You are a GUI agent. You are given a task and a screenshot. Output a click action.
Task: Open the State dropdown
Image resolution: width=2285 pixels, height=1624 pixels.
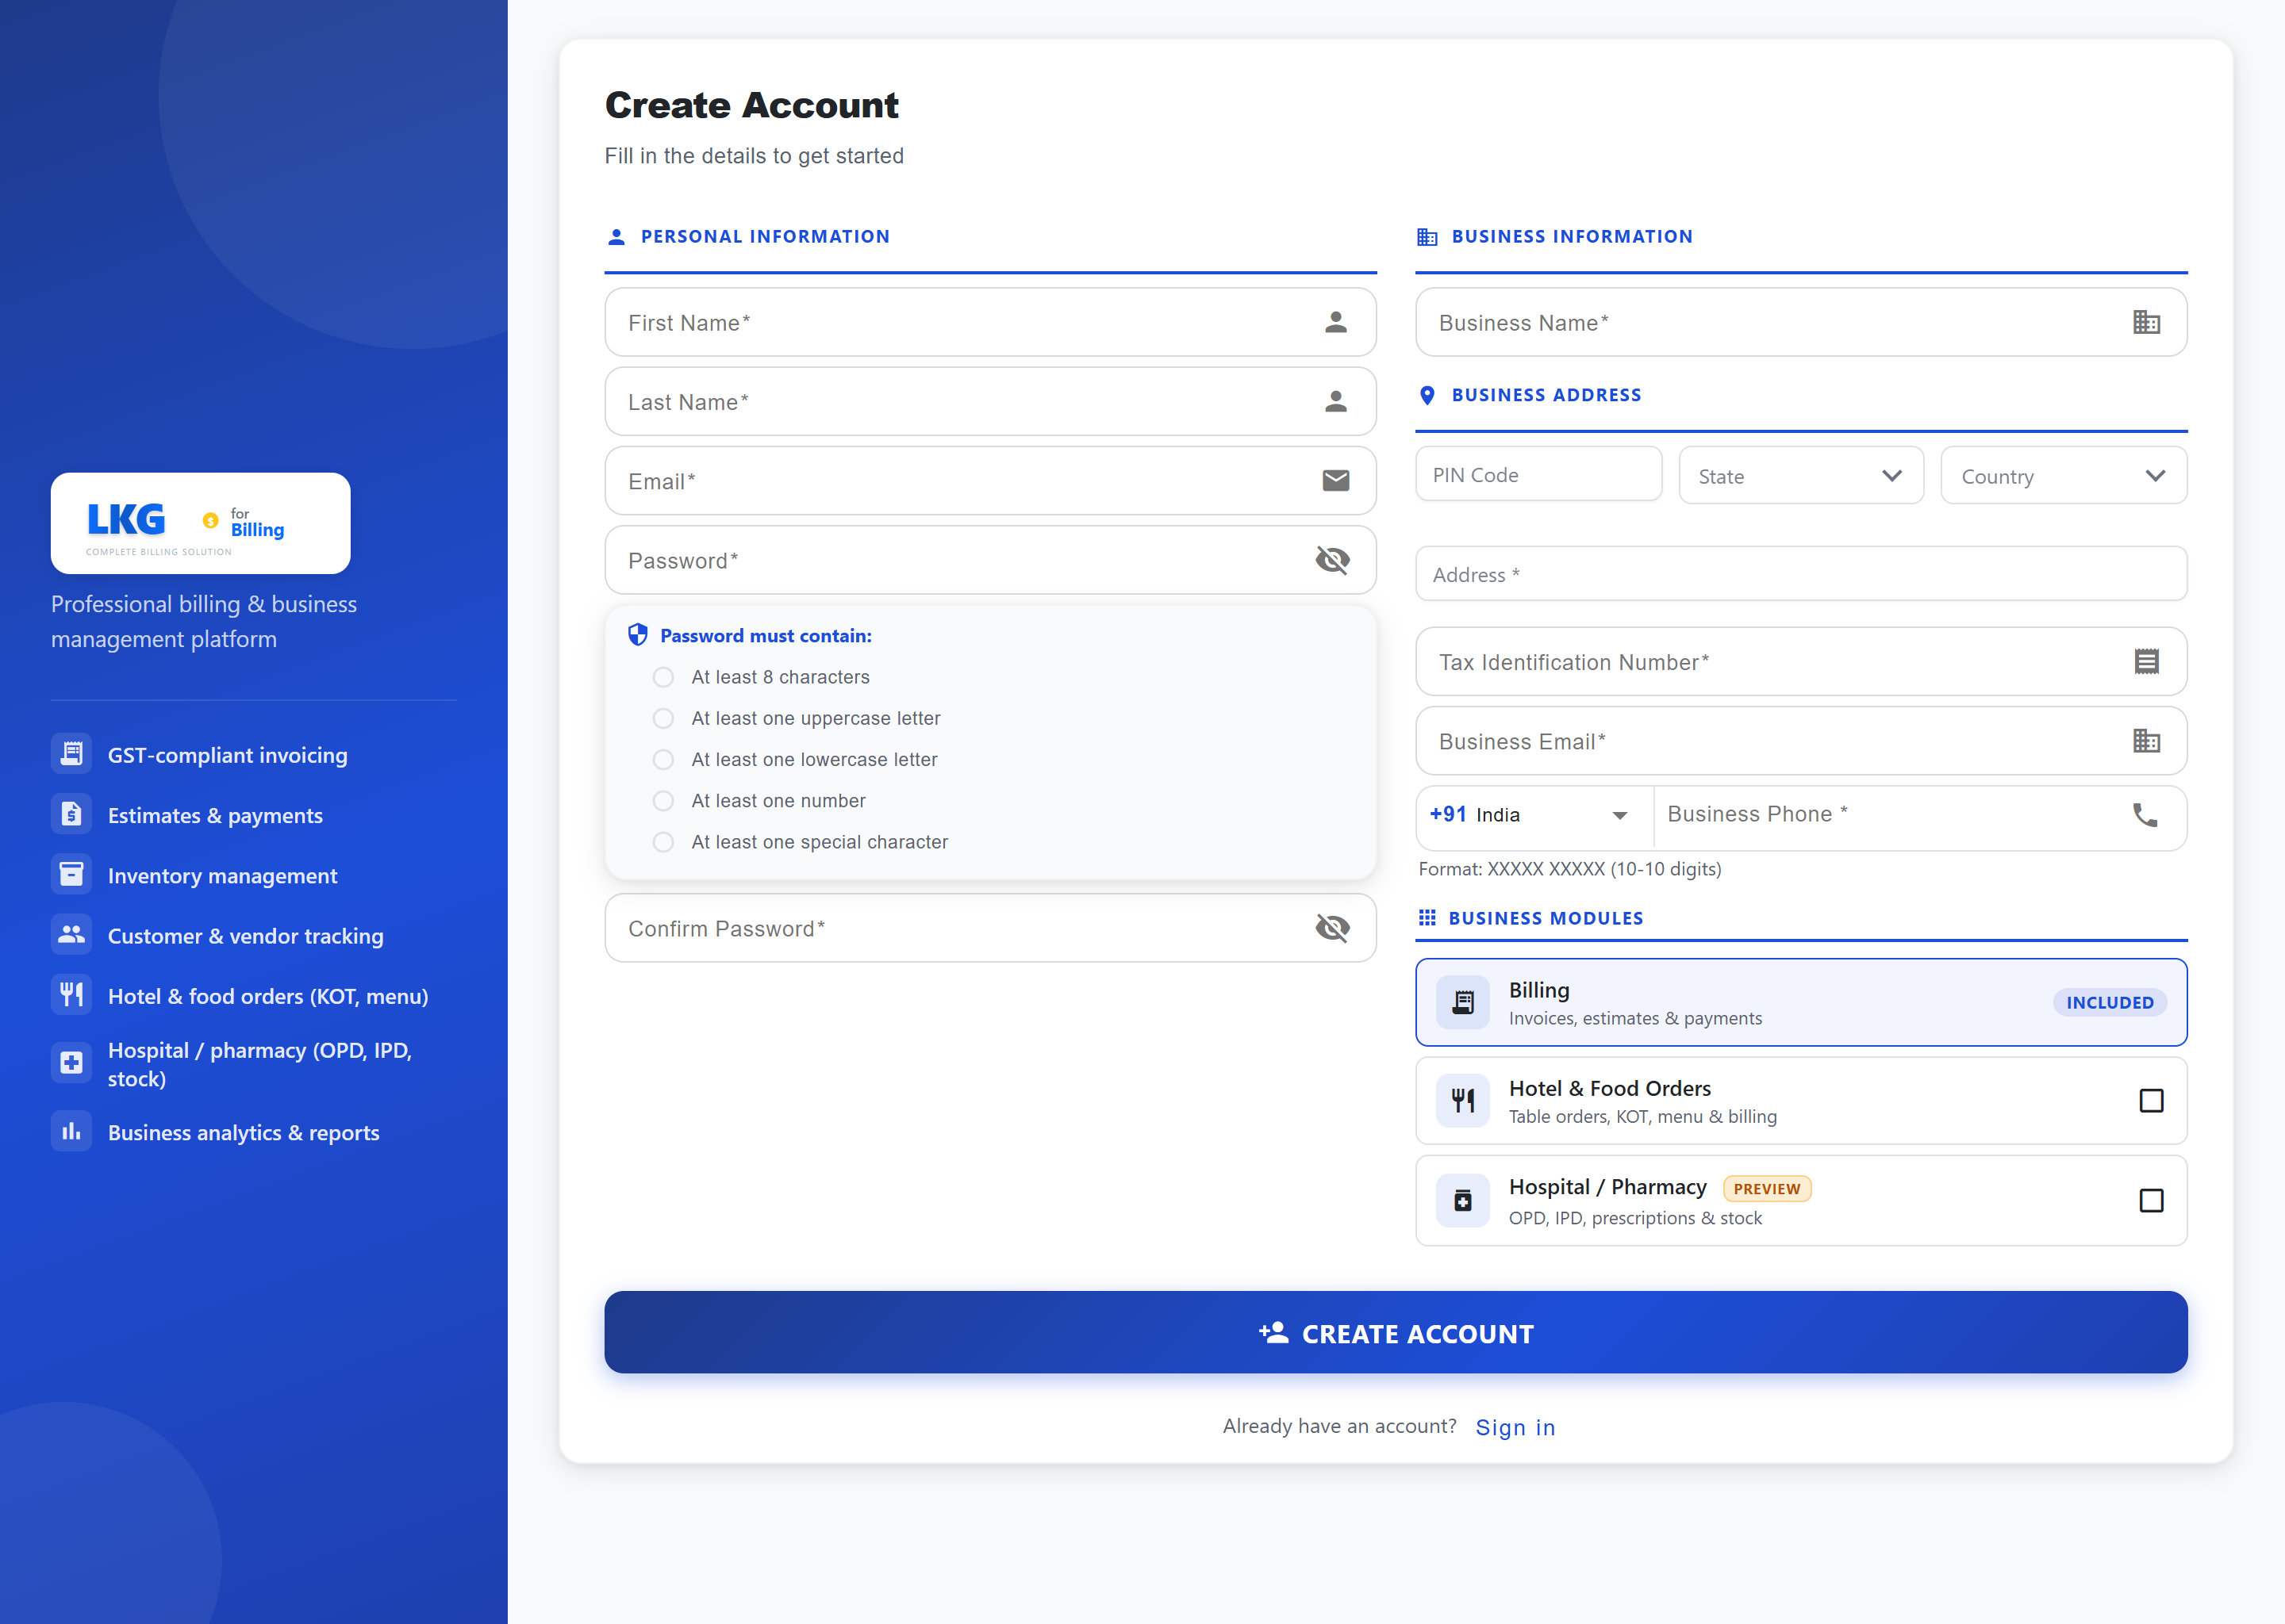click(x=1801, y=475)
